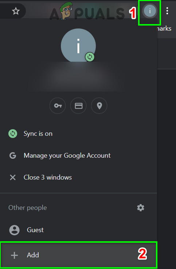
Task: Open the profile avatar button in toolbar
Action: point(150,11)
